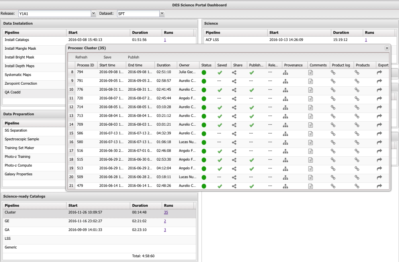Export process 794 with arrow icon

click(x=379, y=72)
